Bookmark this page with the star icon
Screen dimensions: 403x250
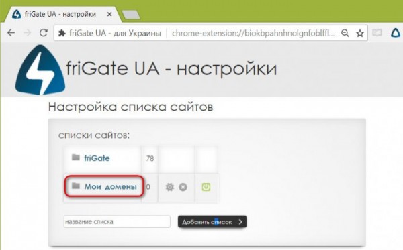360,33
